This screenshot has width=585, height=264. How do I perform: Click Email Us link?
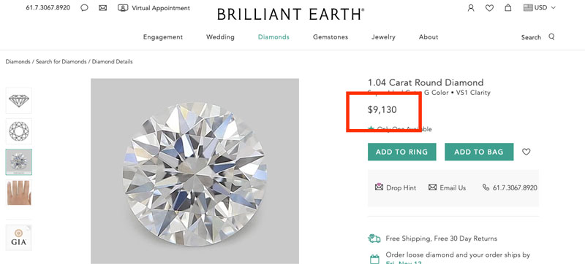[447, 187]
